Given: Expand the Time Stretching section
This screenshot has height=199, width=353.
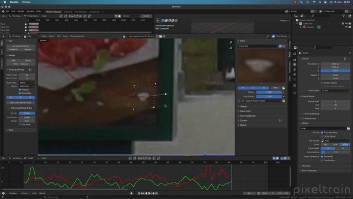Looking at the screenshot, I should coord(311,114).
